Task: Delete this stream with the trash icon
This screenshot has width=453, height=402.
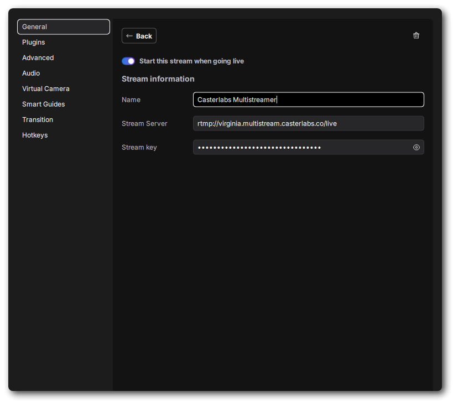Action: tap(416, 35)
